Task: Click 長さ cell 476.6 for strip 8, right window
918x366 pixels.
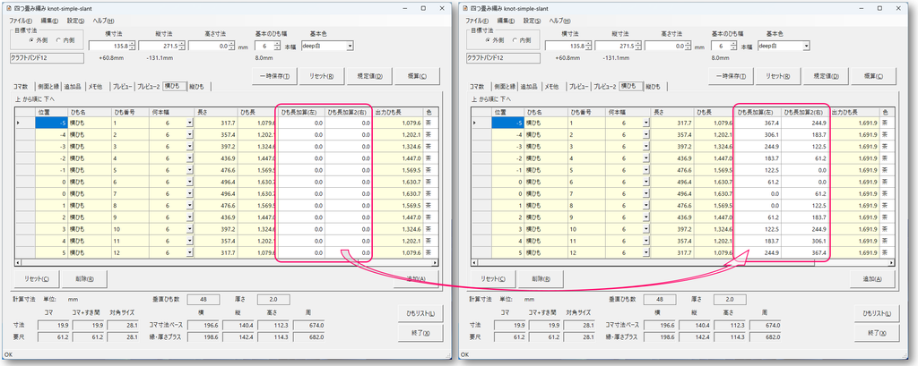Action: pyautogui.click(x=672, y=206)
